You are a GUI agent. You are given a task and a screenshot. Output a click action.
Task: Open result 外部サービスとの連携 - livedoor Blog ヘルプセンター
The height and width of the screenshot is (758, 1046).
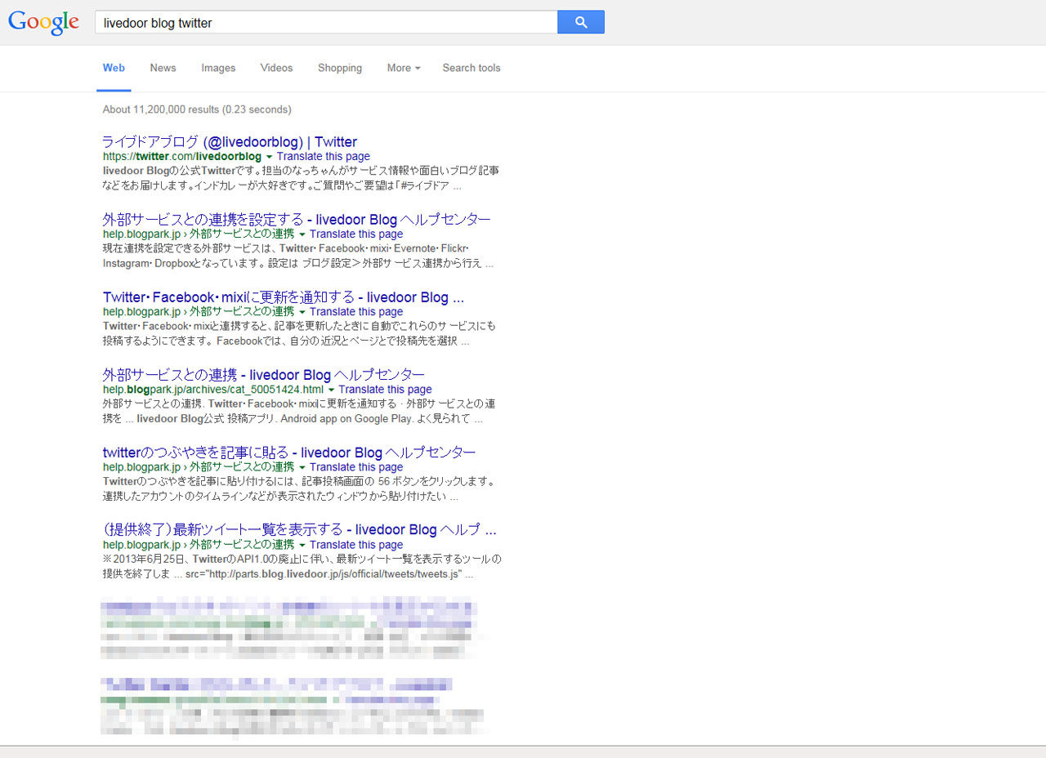click(263, 374)
